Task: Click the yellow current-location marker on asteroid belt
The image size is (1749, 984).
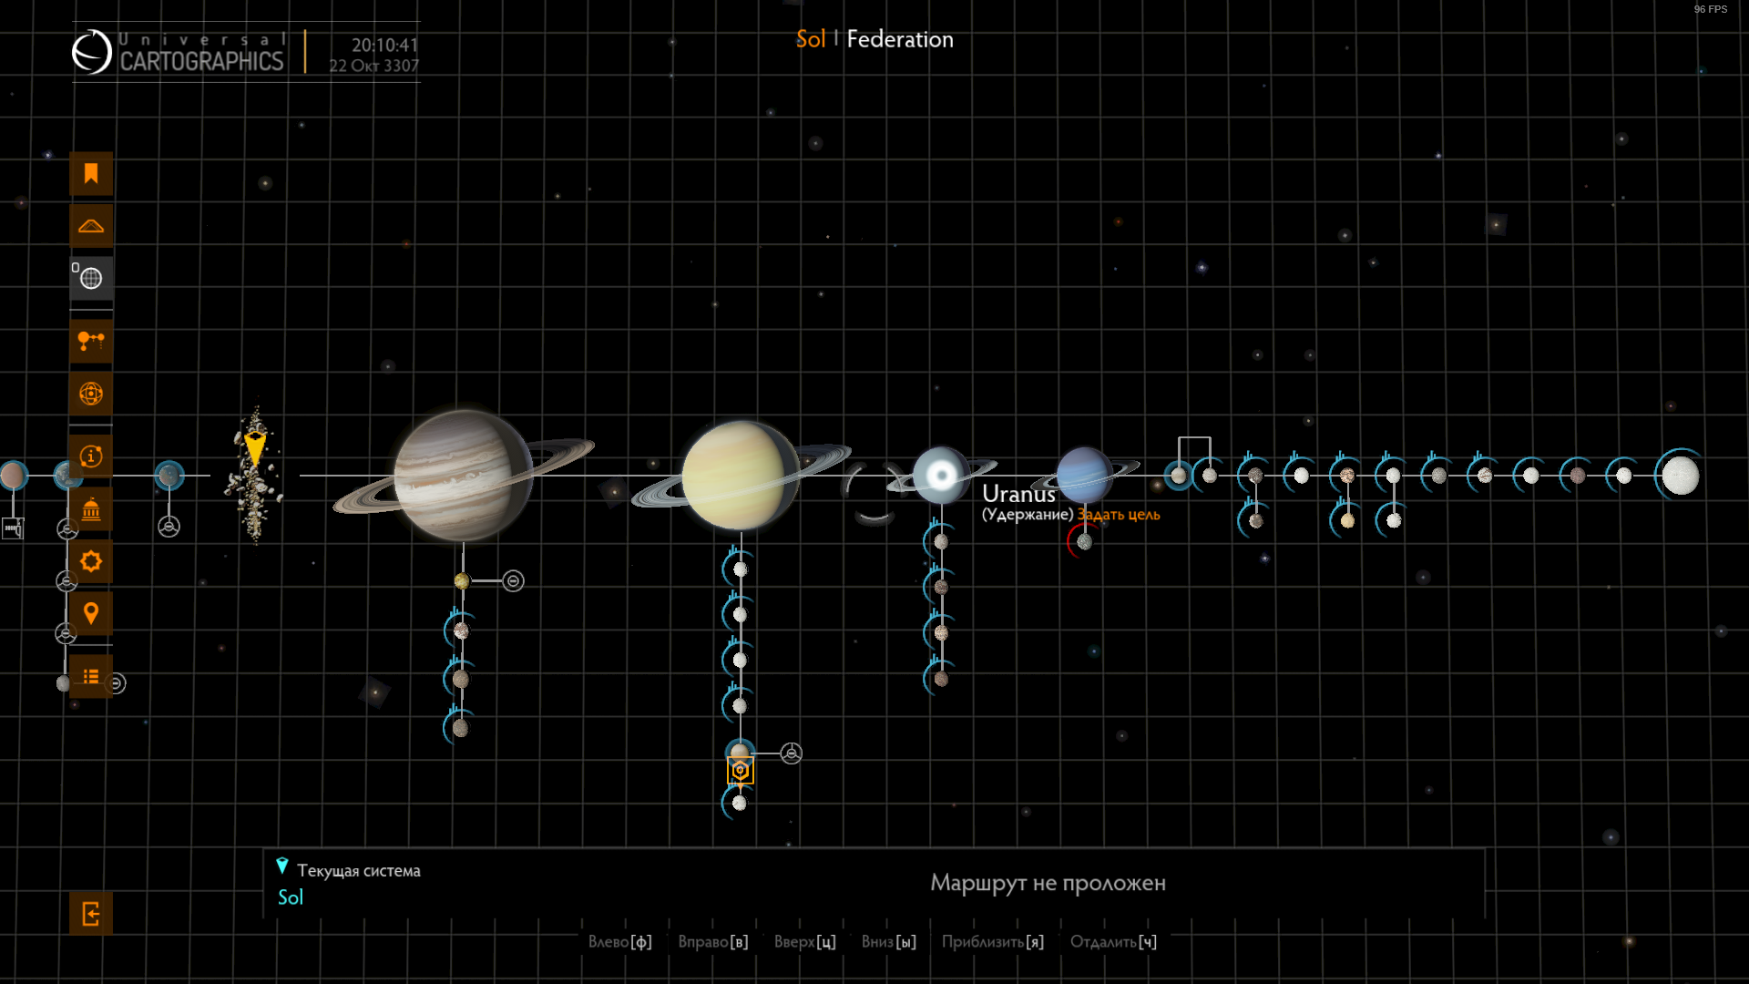Action: [255, 449]
